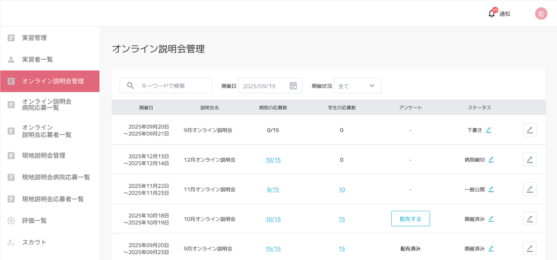Open スカウト sidebar item
The image size is (557, 260).
34,242
